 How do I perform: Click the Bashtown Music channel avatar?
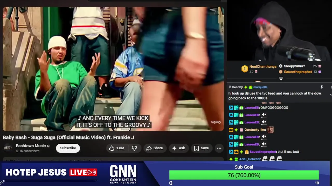pos(8,148)
